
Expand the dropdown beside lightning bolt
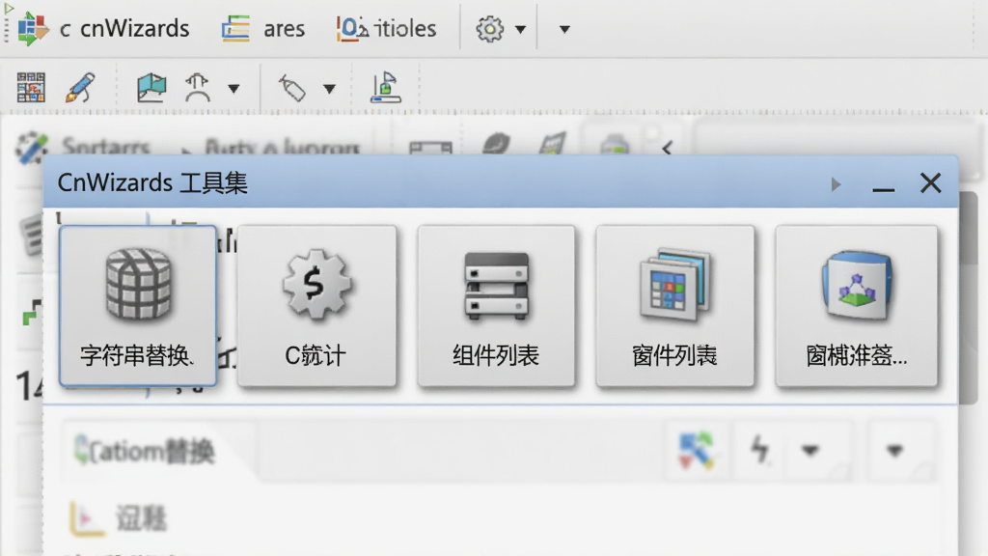(810, 451)
